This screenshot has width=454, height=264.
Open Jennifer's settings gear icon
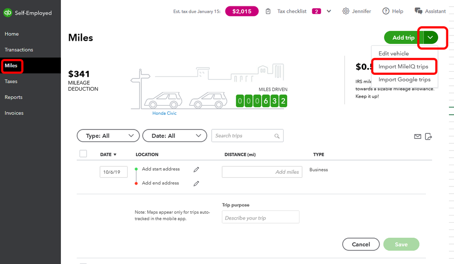click(x=346, y=11)
